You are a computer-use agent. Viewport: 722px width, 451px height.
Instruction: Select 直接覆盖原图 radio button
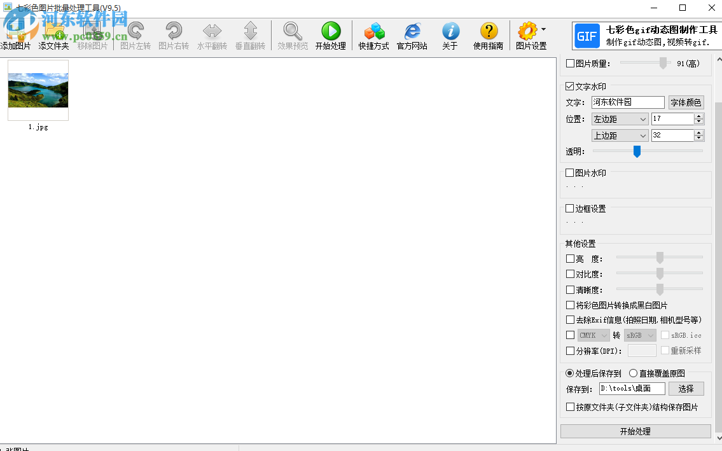(633, 373)
